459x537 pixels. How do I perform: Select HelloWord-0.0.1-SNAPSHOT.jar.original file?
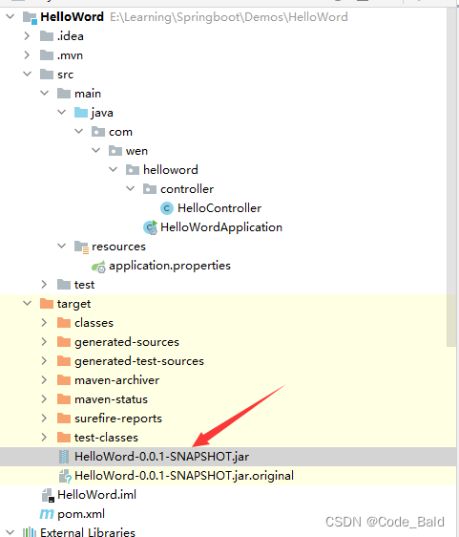tap(184, 476)
